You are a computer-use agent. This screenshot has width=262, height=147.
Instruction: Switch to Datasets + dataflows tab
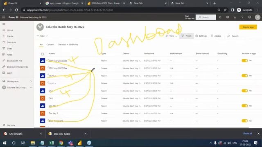point(68,45)
